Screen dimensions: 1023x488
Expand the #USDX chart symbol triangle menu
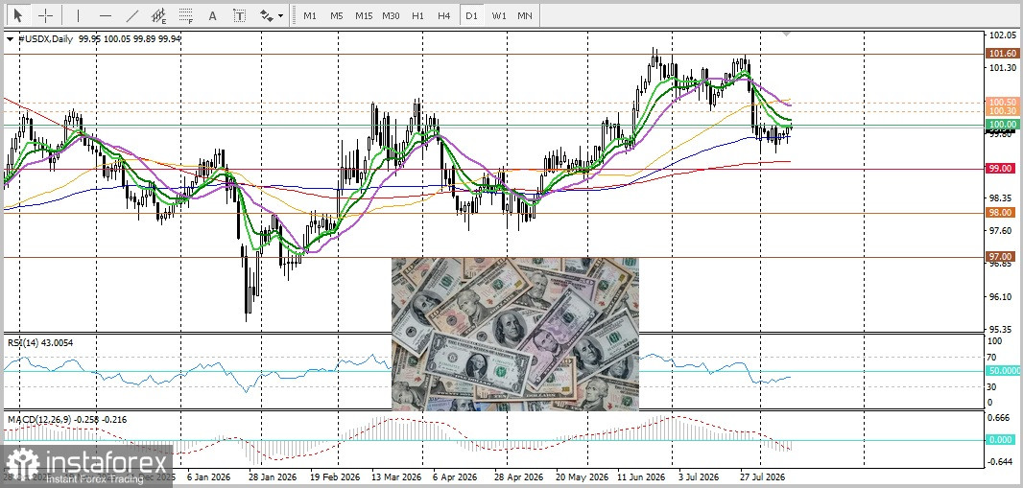tap(11, 39)
